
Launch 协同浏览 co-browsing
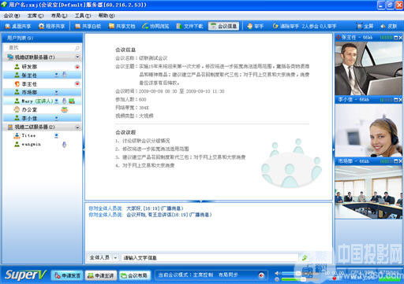coord(155,26)
